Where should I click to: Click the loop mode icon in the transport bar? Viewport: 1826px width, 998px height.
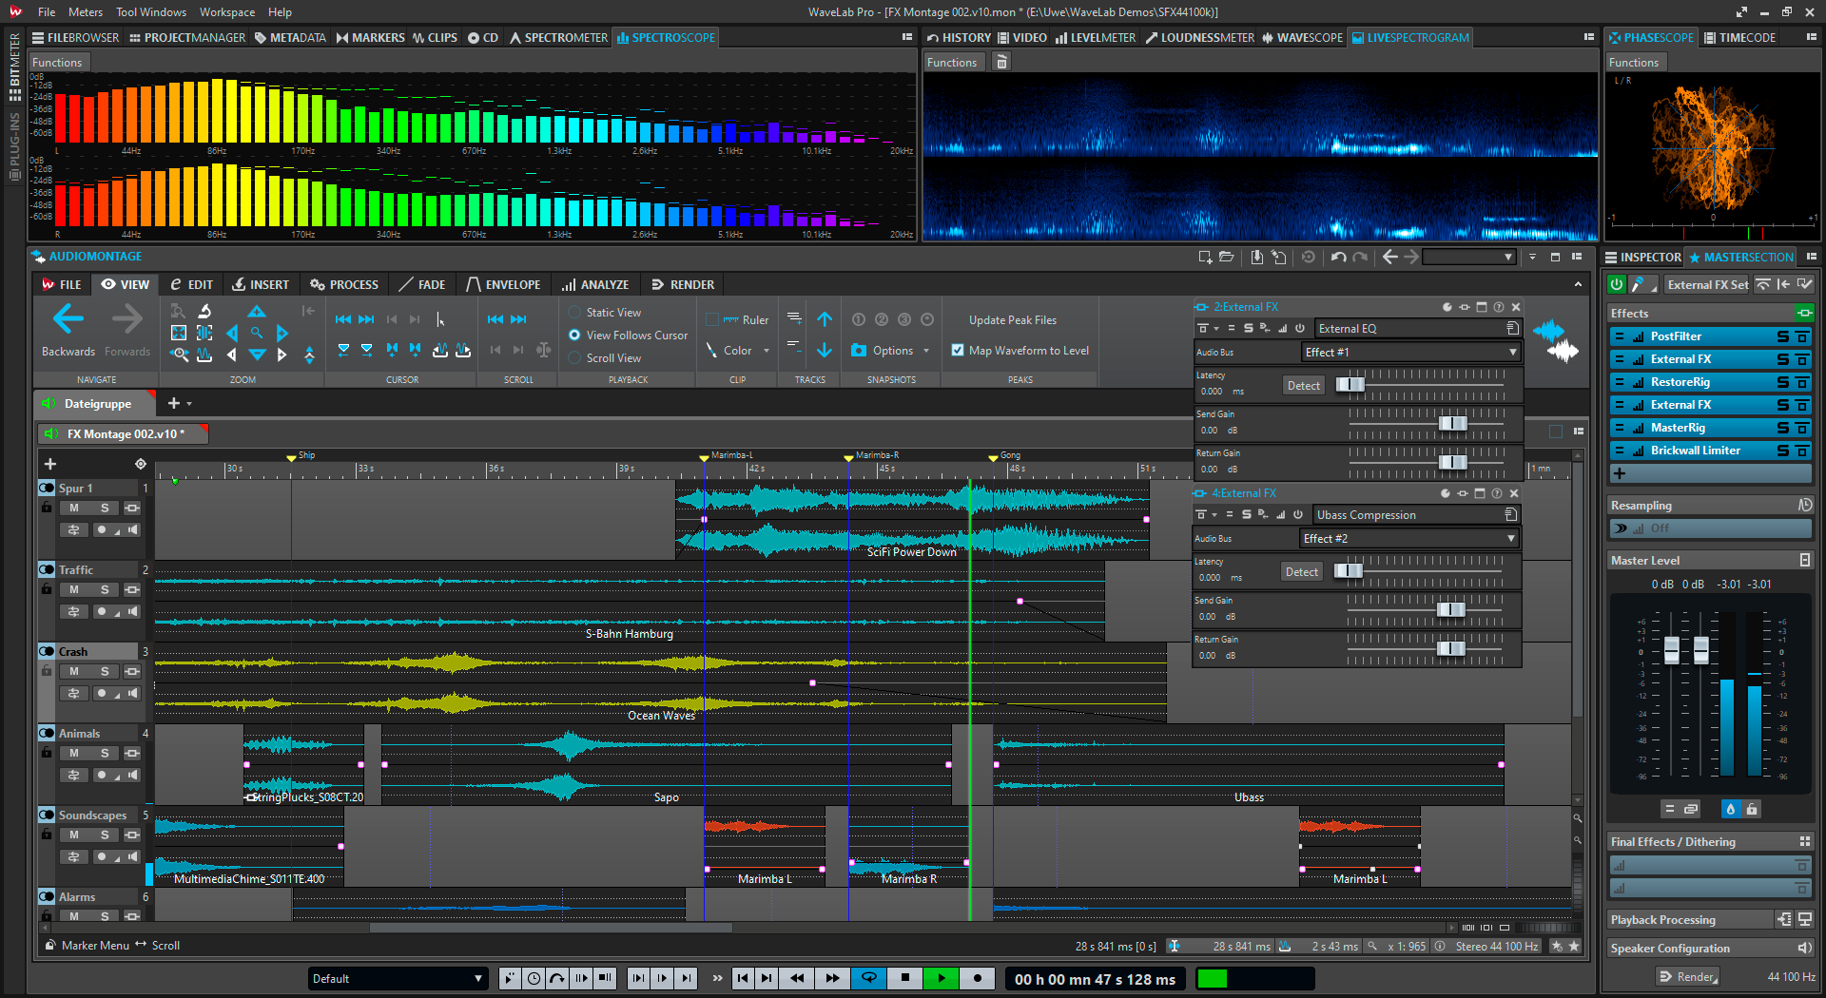(x=868, y=978)
